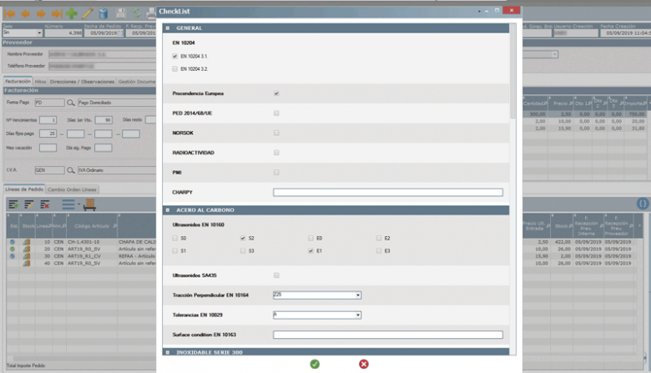The width and height of the screenshot is (651, 373).
Task: Toggle the S2 ultrasonidos checkbox
Action: click(x=242, y=238)
